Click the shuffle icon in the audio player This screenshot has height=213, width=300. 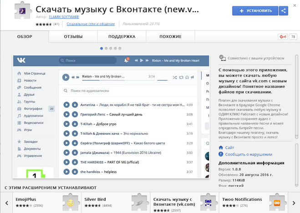[175, 77]
